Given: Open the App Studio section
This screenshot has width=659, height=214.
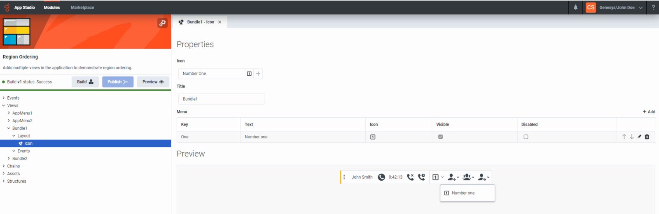Looking at the screenshot, I should [x=25, y=7].
